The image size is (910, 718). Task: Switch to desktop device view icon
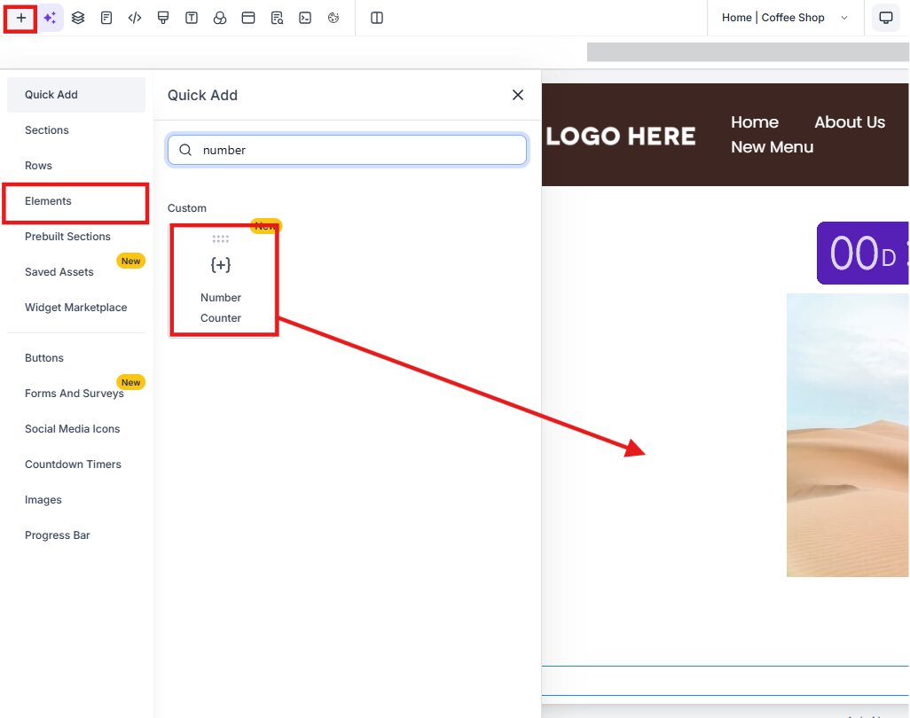885,18
